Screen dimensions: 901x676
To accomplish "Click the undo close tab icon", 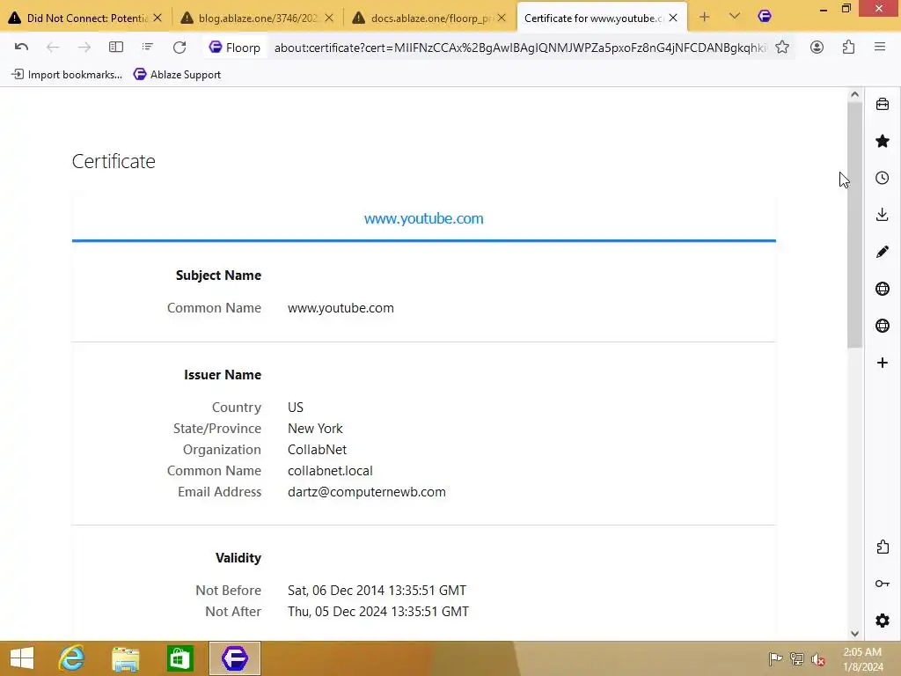I will [21, 48].
